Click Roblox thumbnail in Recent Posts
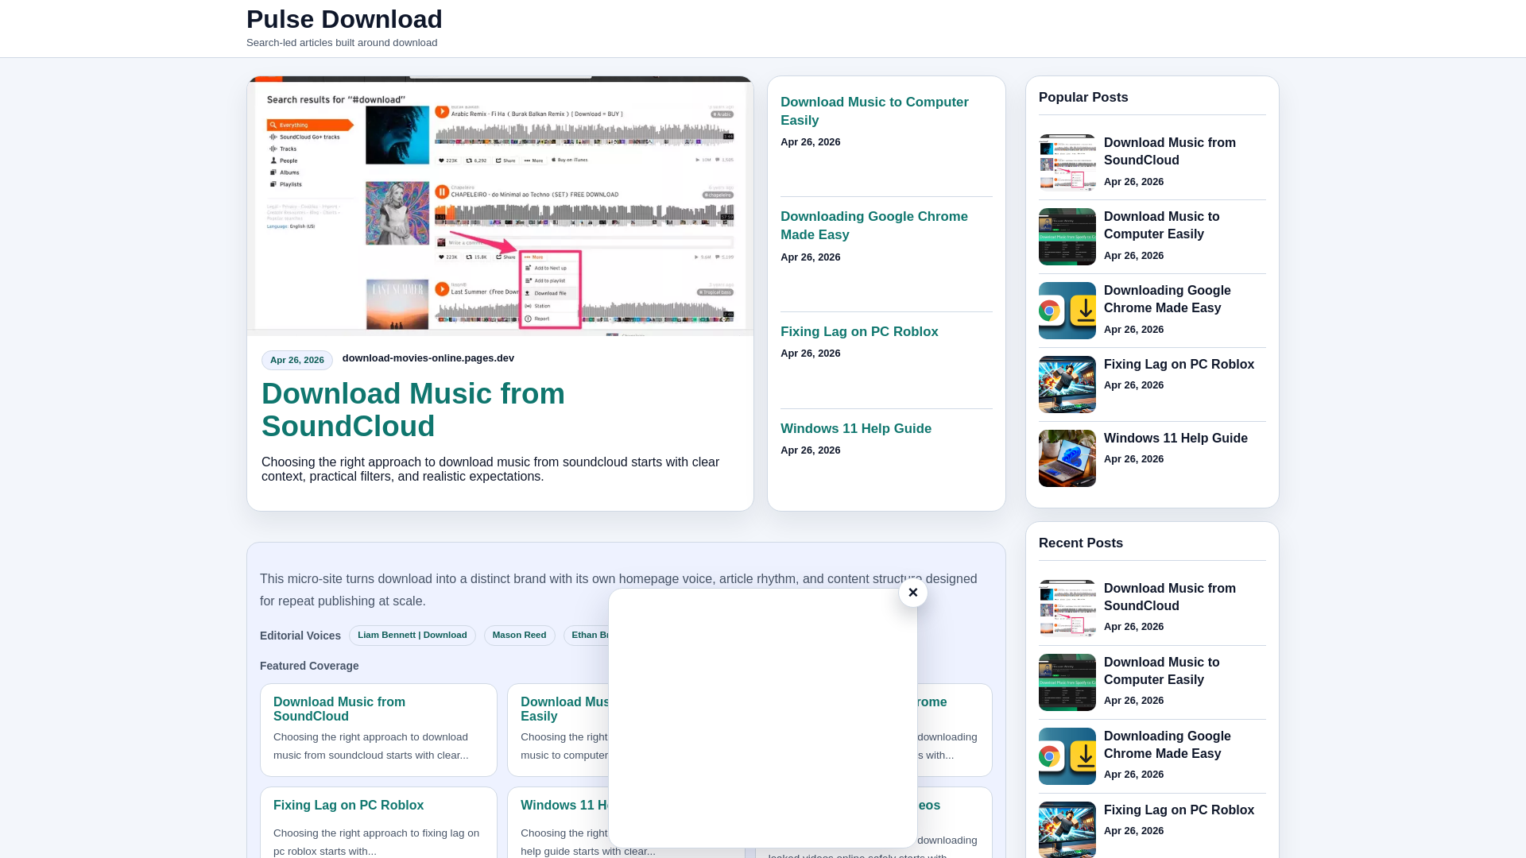Screen dimensions: 1526x858 [1067, 829]
